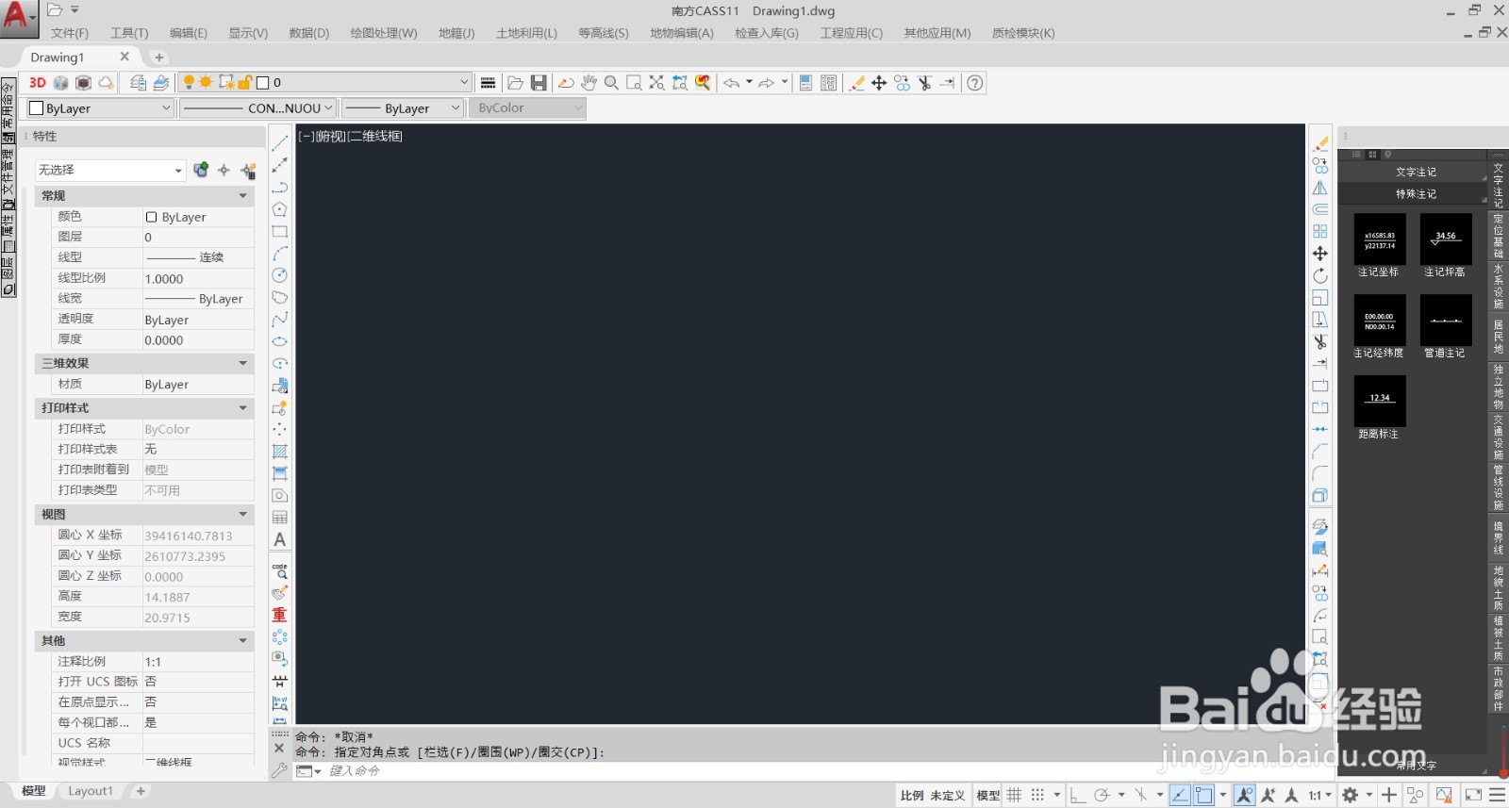Toggle ortho mode in status bar
1509x808 pixels.
(1077, 796)
